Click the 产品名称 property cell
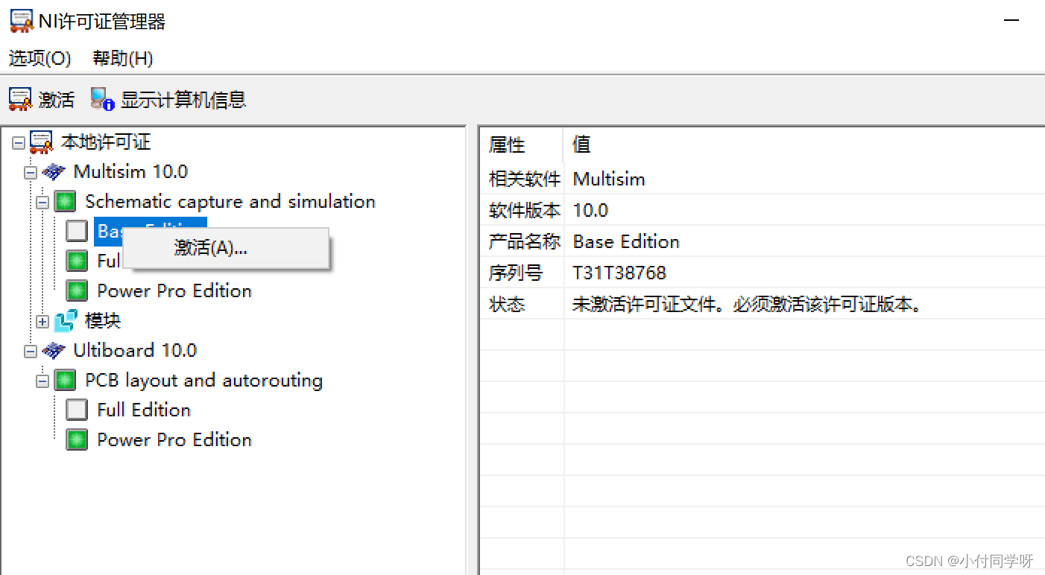 523,242
